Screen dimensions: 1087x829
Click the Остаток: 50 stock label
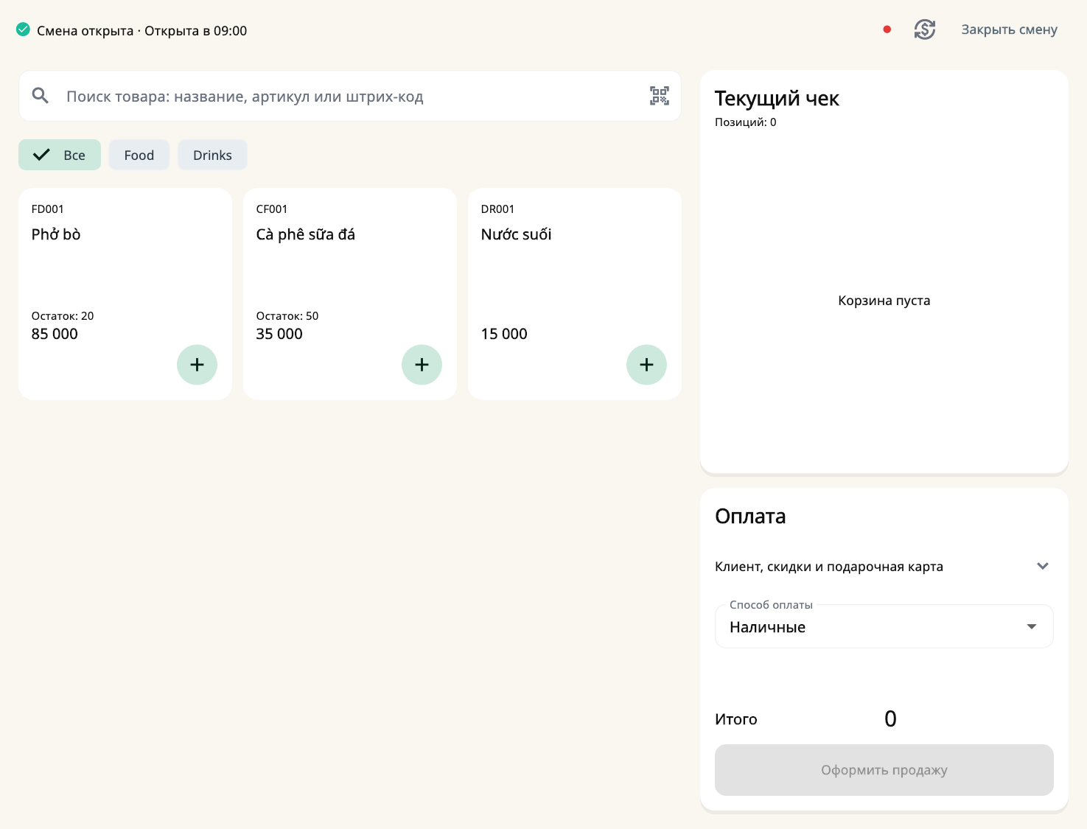point(287,316)
